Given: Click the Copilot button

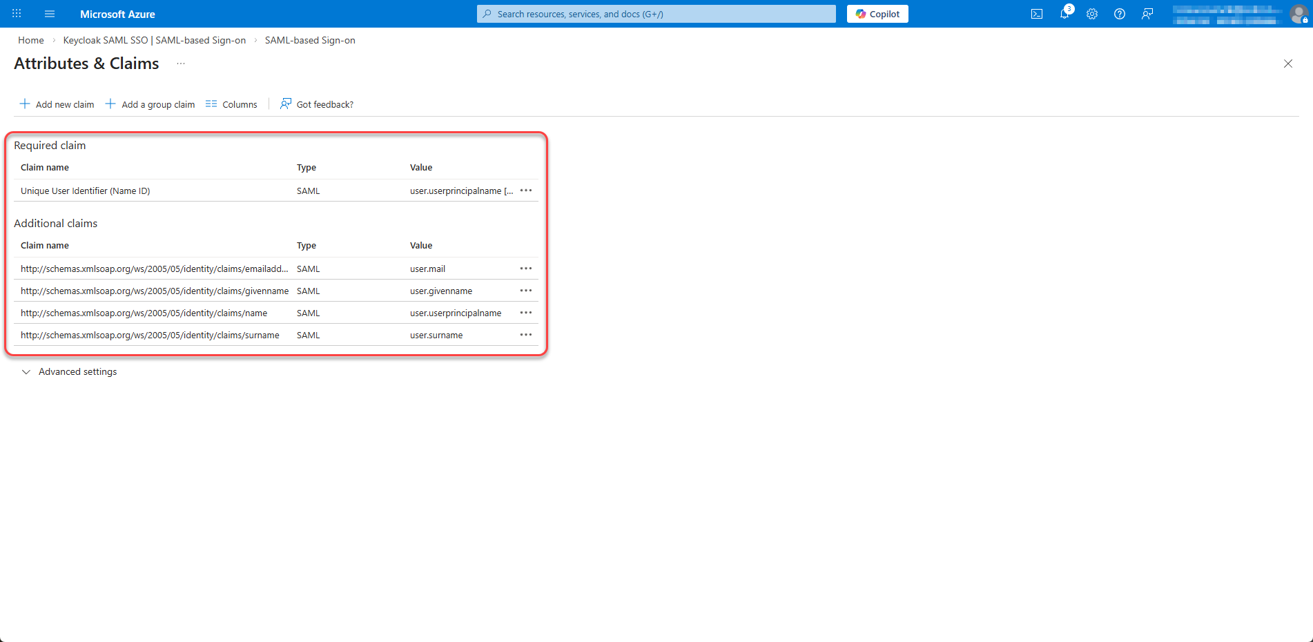Looking at the screenshot, I should pyautogui.click(x=877, y=14).
